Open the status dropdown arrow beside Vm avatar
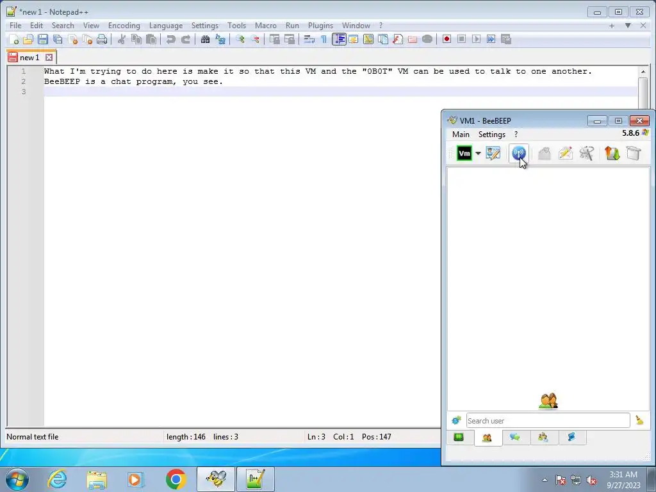Image resolution: width=656 pixels, height=492 pixels. pos(478,153)
